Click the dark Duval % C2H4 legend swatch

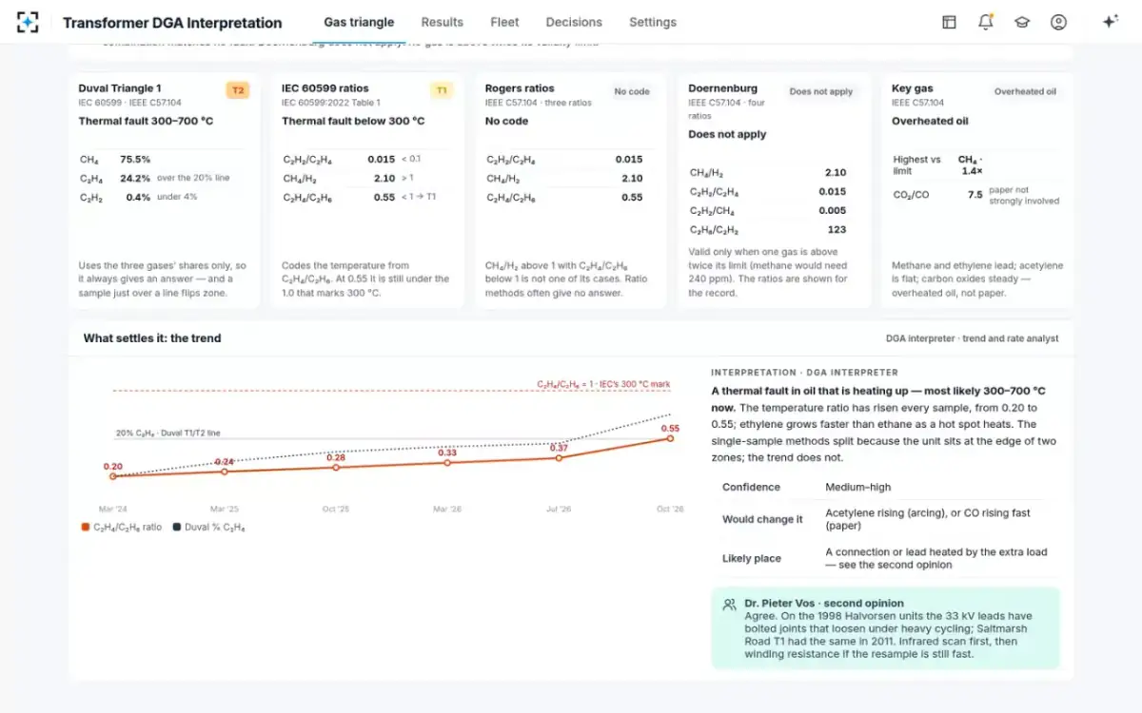click(x=176, y=527)
